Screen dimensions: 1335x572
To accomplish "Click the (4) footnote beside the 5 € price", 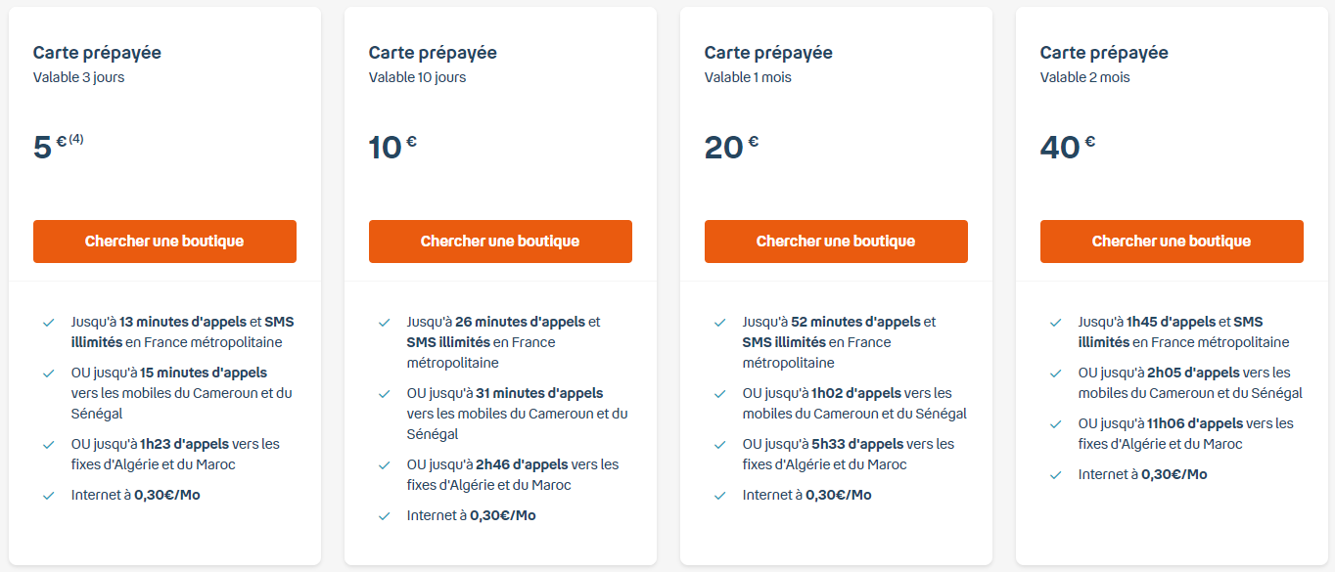I will (76, 139).
